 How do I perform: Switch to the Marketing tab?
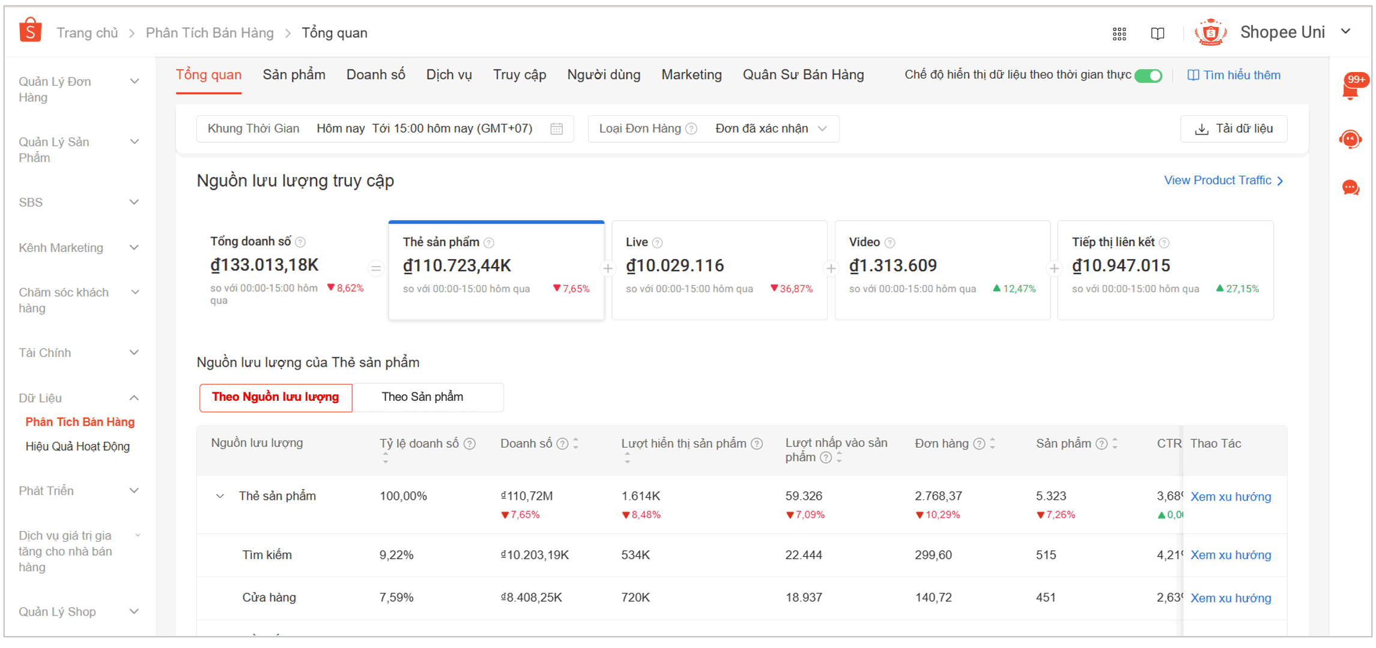coord(691,75)
